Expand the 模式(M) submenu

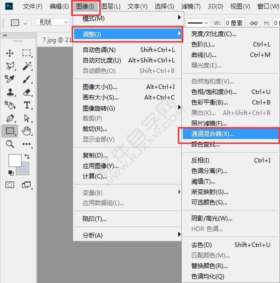[127, 18]
